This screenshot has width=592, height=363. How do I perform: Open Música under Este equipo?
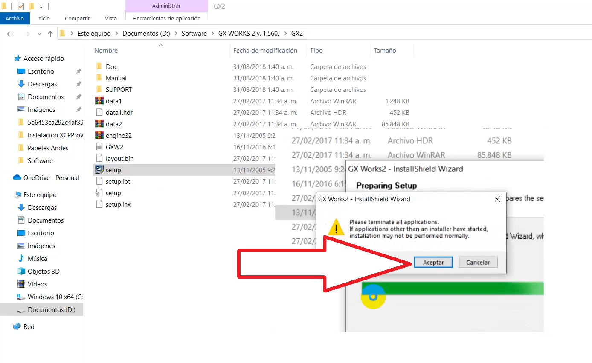[38, 259]
